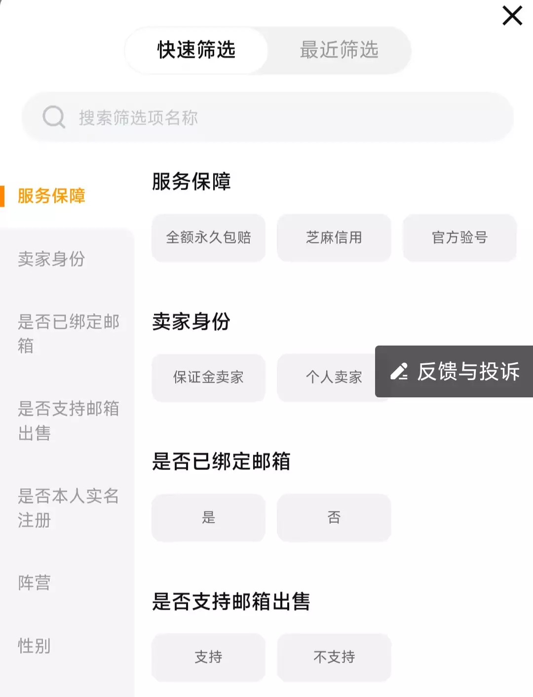Open 反馈与投诉 feedback button
Viewport: 533px width, 697px height.
pyautogui.click(x=454, y=371)
